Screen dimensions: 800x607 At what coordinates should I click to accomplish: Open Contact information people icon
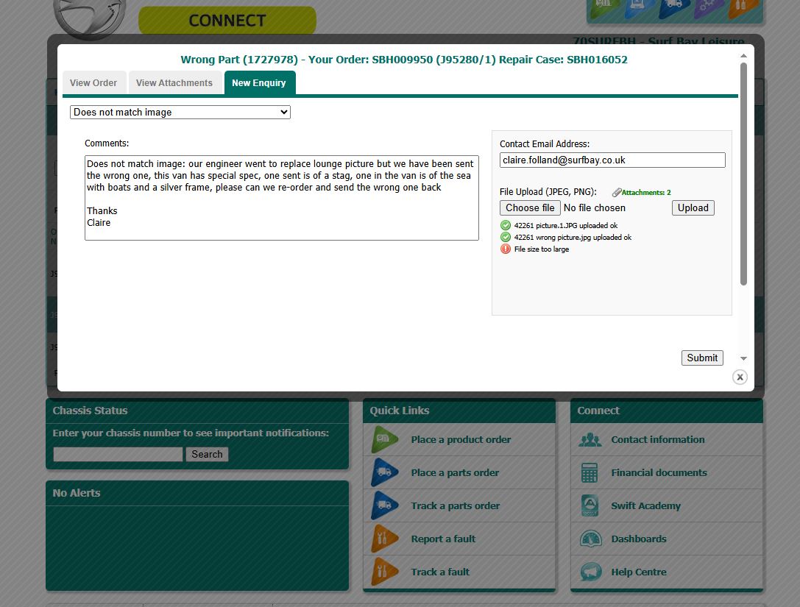coord(590,440)
